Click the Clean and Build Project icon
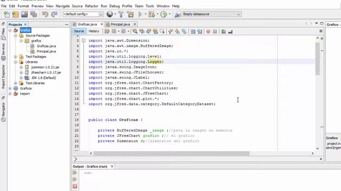 click(x=131, y=14)
